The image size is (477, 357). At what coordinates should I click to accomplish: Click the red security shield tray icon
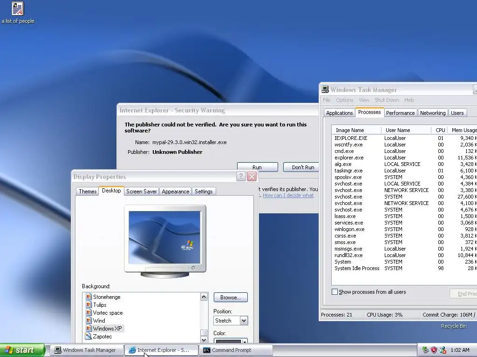click(x=434, y=350)
